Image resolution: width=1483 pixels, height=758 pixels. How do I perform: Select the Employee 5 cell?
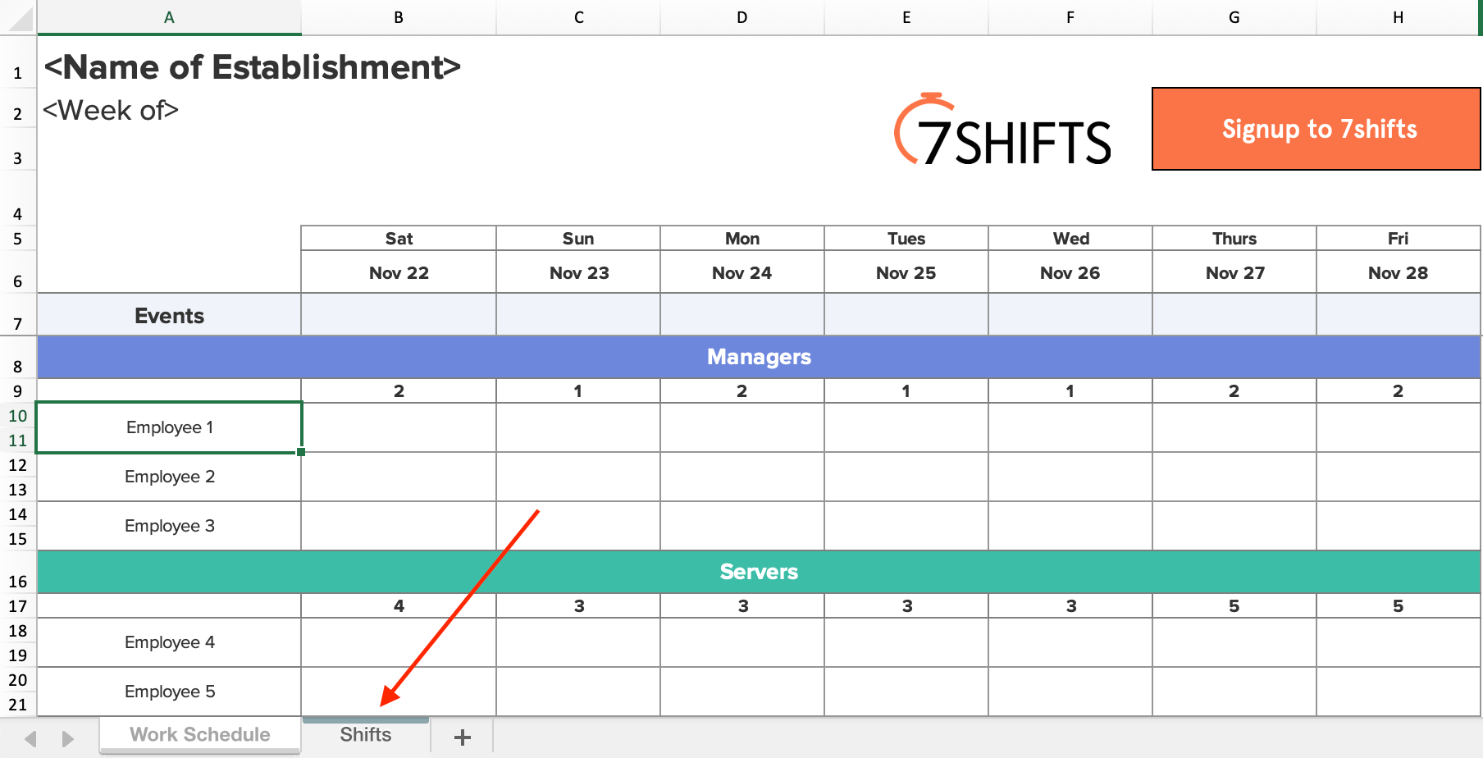point(170,692)
